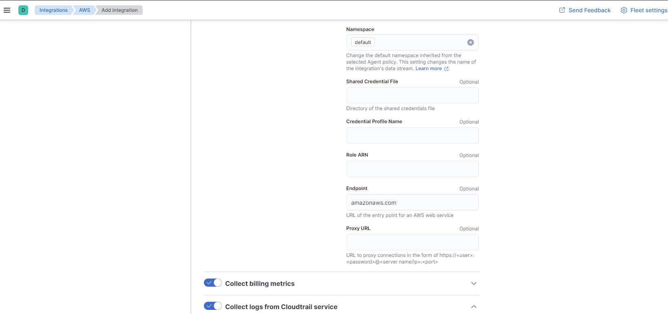Go to AWS breadcrumb
This screenshot has height=314, width=668.
84,10
